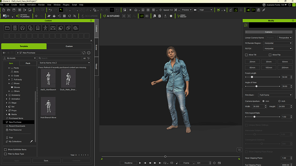Undo the last action
The height and width of the screenshot is (166, 296).
tap(50, 10)
